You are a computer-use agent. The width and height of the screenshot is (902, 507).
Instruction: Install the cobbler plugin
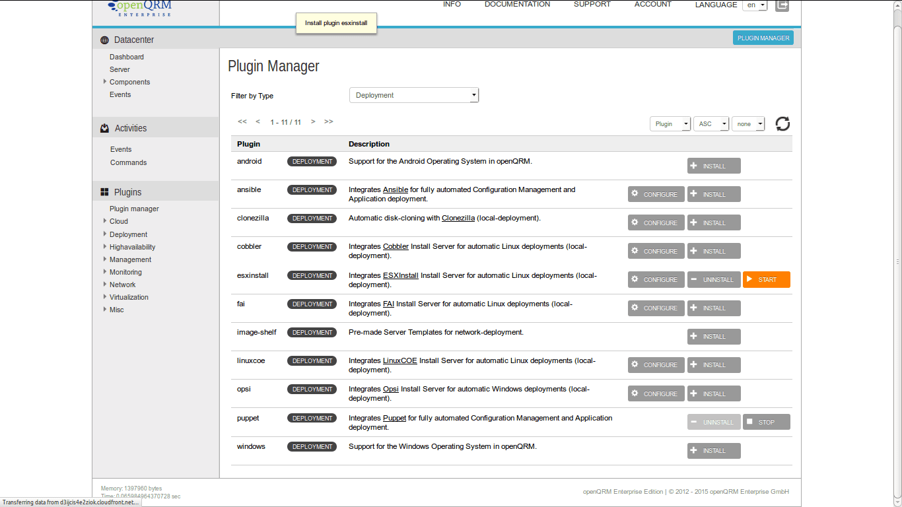714,251
